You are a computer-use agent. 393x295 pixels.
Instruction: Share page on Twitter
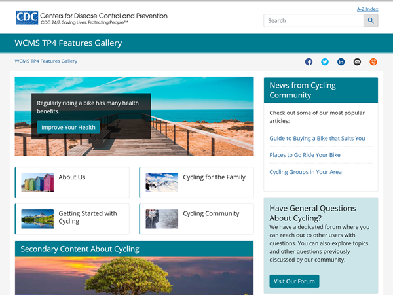click(x=325, y=61)
